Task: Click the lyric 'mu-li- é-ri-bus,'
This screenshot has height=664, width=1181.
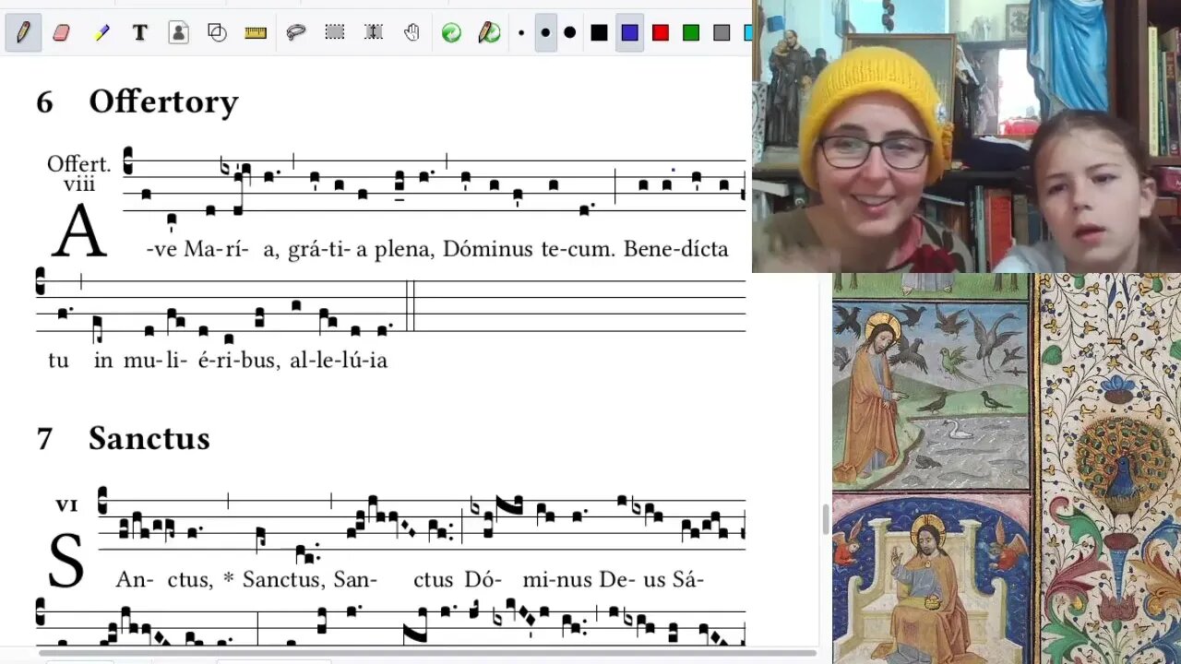Action: point(203,361)
